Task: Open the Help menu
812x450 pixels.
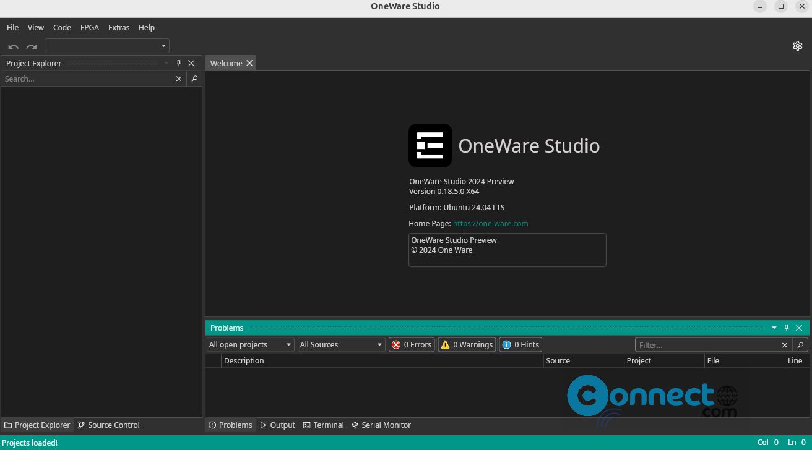Action: pos(147,27)
